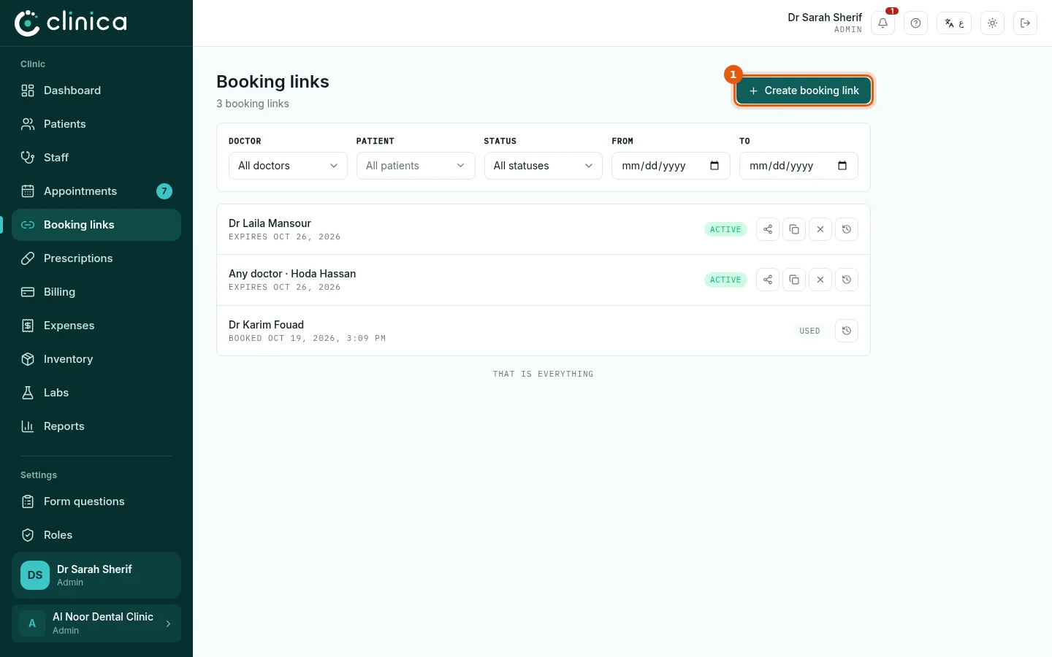This screenshot has width=1052, height=657.
Task: Open the To date picker calendar
Action: (x=842, y=166)
